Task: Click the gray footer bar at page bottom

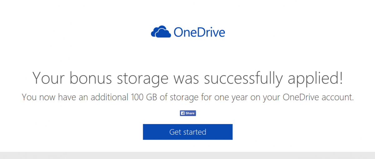Action: [187, 156]
